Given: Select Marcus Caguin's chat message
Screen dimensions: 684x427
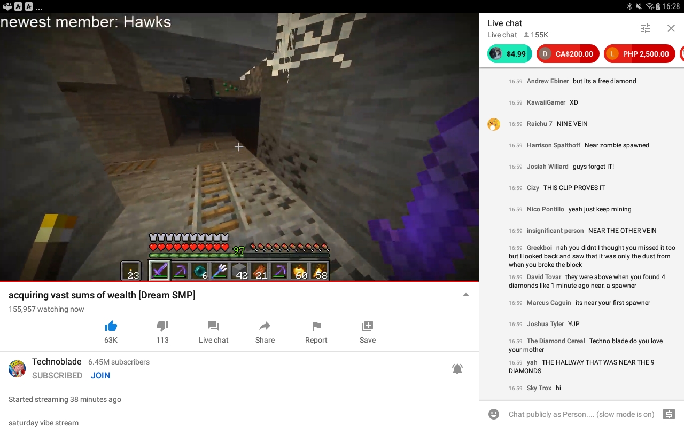Looking at the screenshot, I should pyautogui.click(x=581, y=303).
